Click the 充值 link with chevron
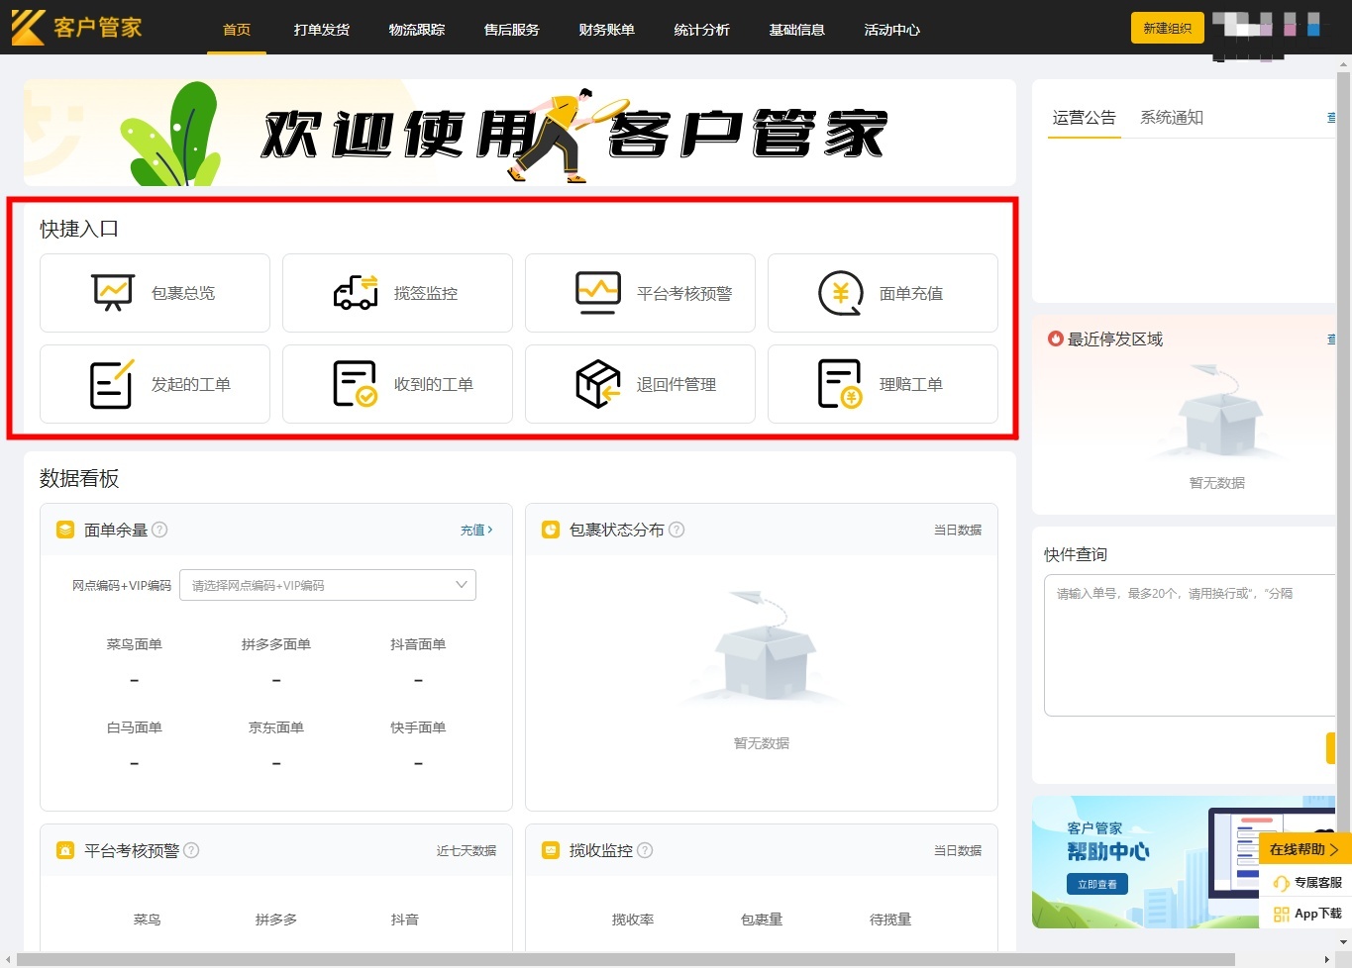 tap(475, 530)
